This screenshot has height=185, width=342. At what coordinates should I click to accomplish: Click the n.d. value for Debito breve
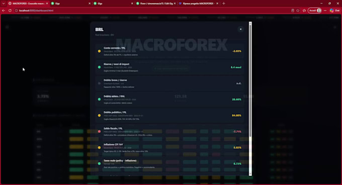point(239,83)
